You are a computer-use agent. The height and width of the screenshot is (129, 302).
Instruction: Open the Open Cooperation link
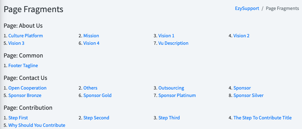click(x=27, y=88)
